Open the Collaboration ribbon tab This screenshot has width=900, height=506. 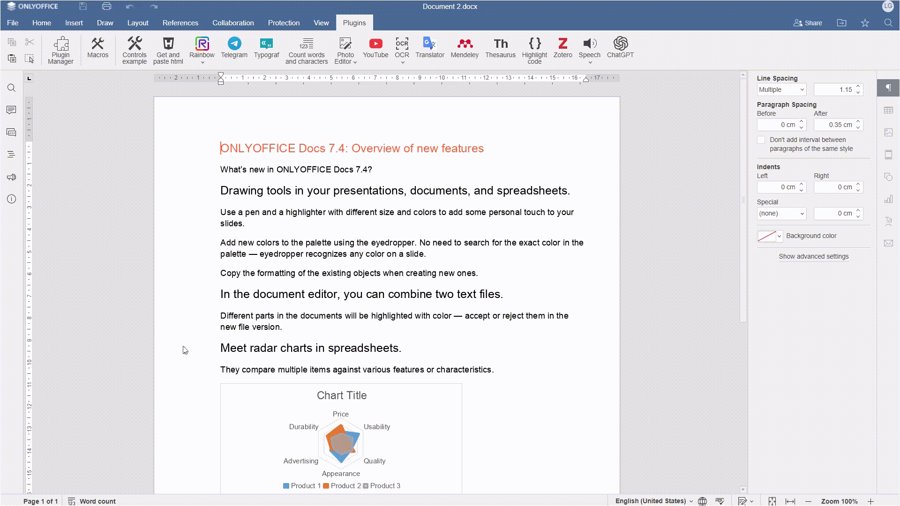coord(232,22)
